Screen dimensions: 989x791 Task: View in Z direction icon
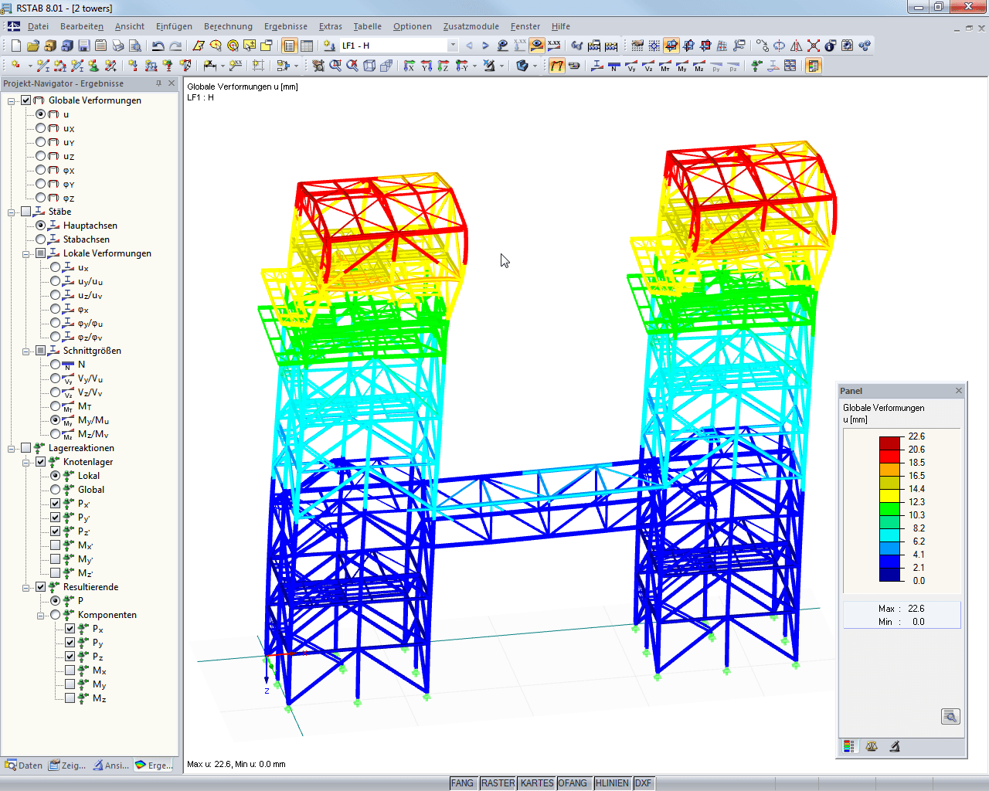[x=444, y=66]
